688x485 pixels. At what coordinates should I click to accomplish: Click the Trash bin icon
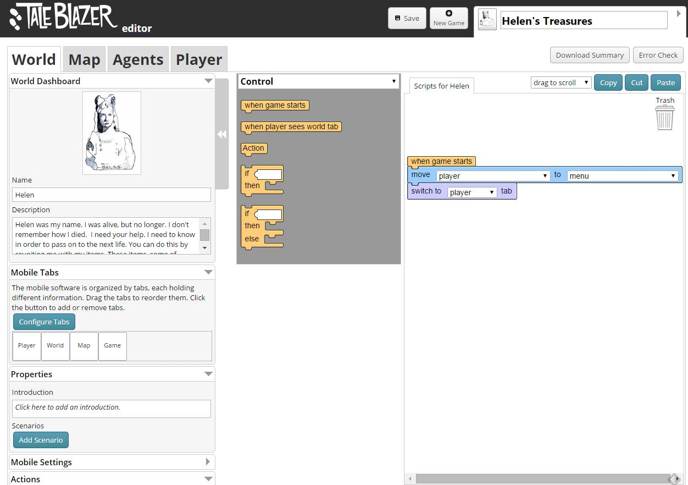tap(664, 117)
